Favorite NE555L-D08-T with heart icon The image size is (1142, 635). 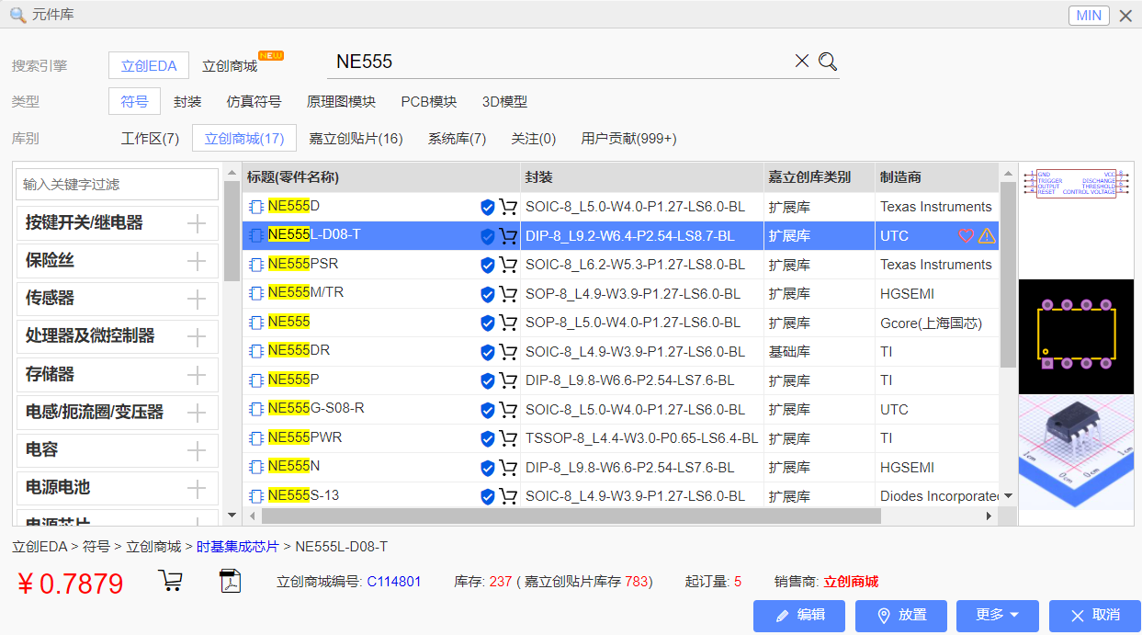click(966, 236)
